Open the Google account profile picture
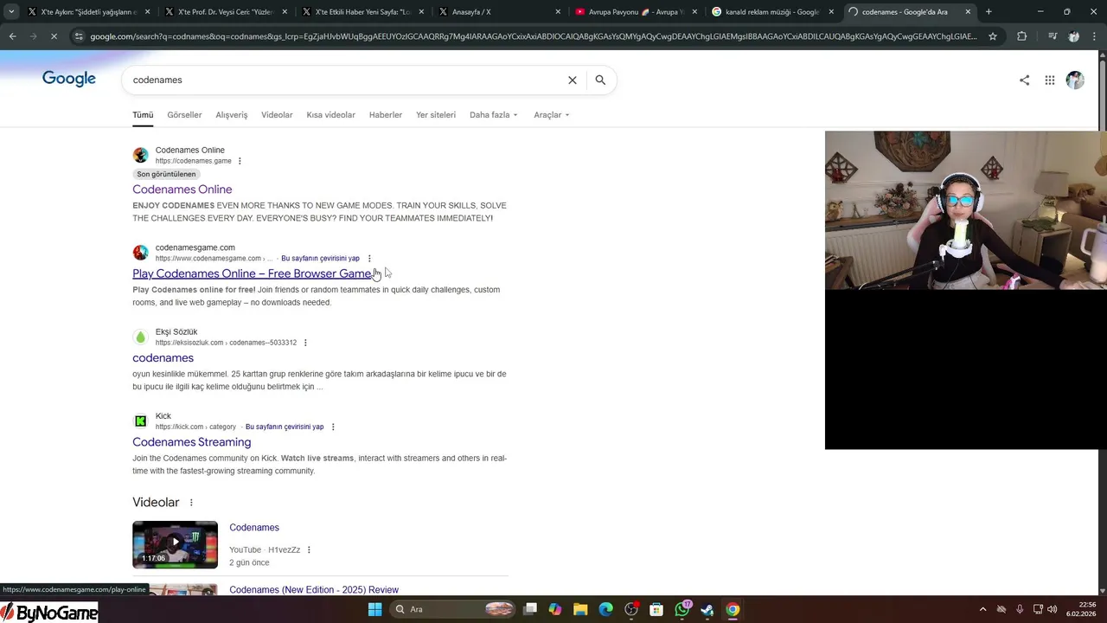The image size is (1107, 623). click(x=1075, y=80)
